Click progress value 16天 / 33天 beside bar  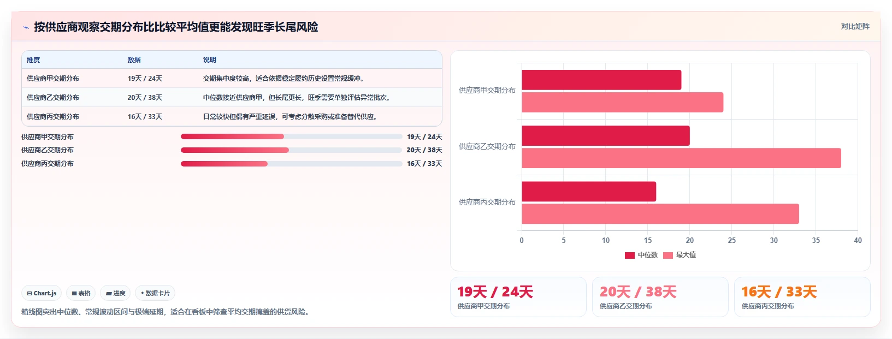(x=424, y=164)
